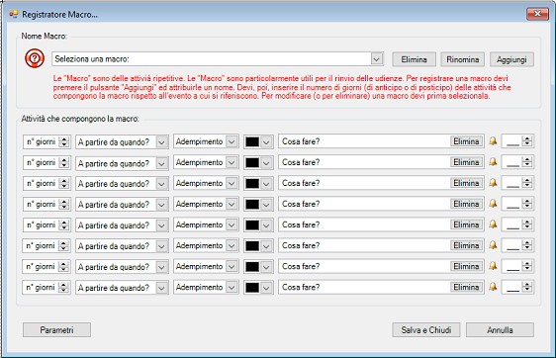556x358 pixels.
Task: Click Salva e Chiudi
Action: [426, 329]
